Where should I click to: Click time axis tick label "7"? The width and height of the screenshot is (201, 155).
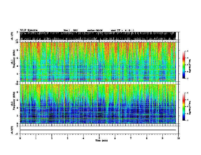click(131, 138)
